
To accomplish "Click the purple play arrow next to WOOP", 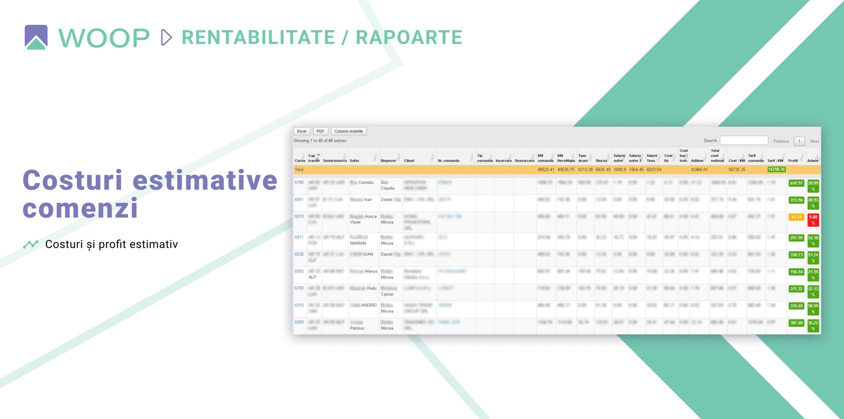I will [x=166, y=37].
